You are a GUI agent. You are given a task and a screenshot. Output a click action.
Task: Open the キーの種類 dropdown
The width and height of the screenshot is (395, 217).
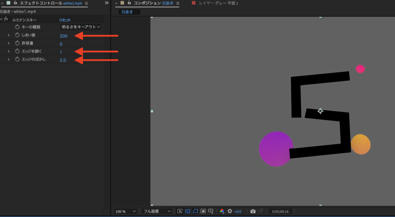[x=81, y=27]
